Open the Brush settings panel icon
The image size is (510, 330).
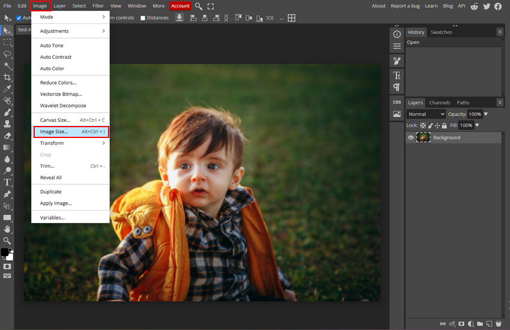click(x=397, y=61)
